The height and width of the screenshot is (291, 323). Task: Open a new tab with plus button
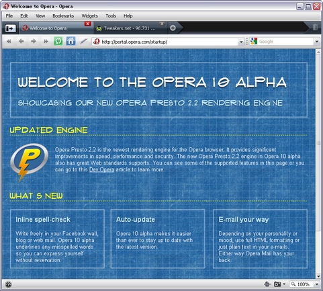point(173,28)
